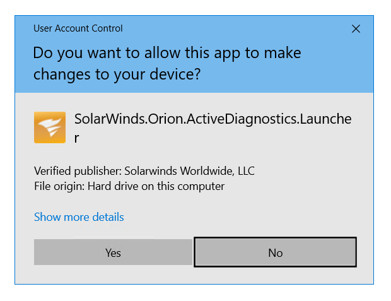Image resolution: width=391 pixels, height=301 pixels.
Task: Click the word 'SolarWinds' in the app name
Action: coord(110,119)
